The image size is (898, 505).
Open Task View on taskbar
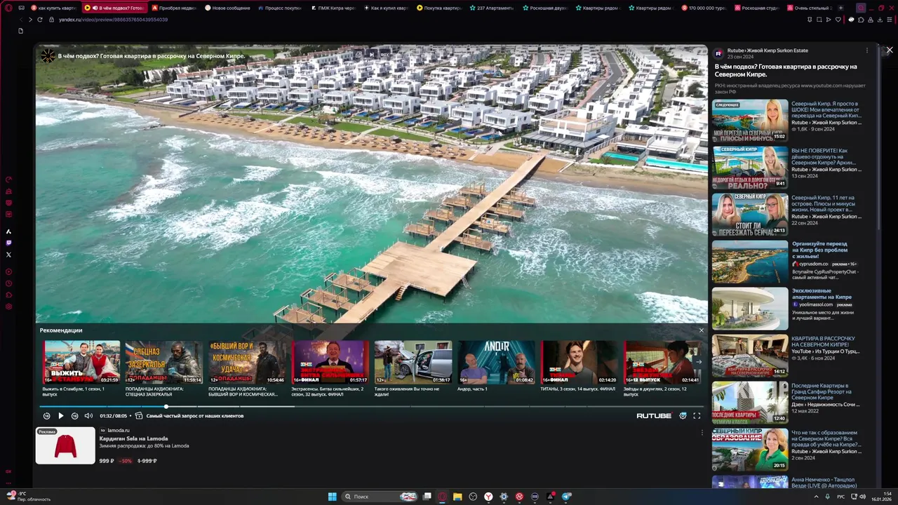[x=427, y=497]
